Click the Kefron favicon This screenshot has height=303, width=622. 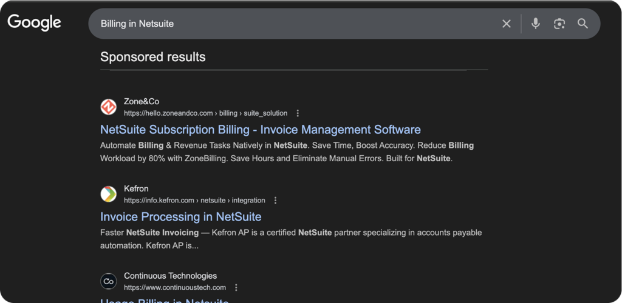tap(108, 194)
